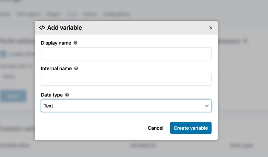Viewport: 268px width, 157px height.
Task: Click the code icon beside Add variable
Action: click(42, 28)
